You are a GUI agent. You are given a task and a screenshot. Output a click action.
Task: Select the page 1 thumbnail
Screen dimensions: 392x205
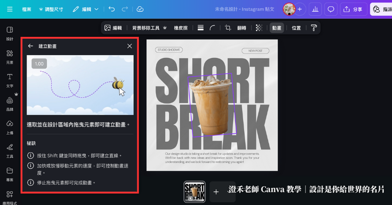[x=195, y=192]
